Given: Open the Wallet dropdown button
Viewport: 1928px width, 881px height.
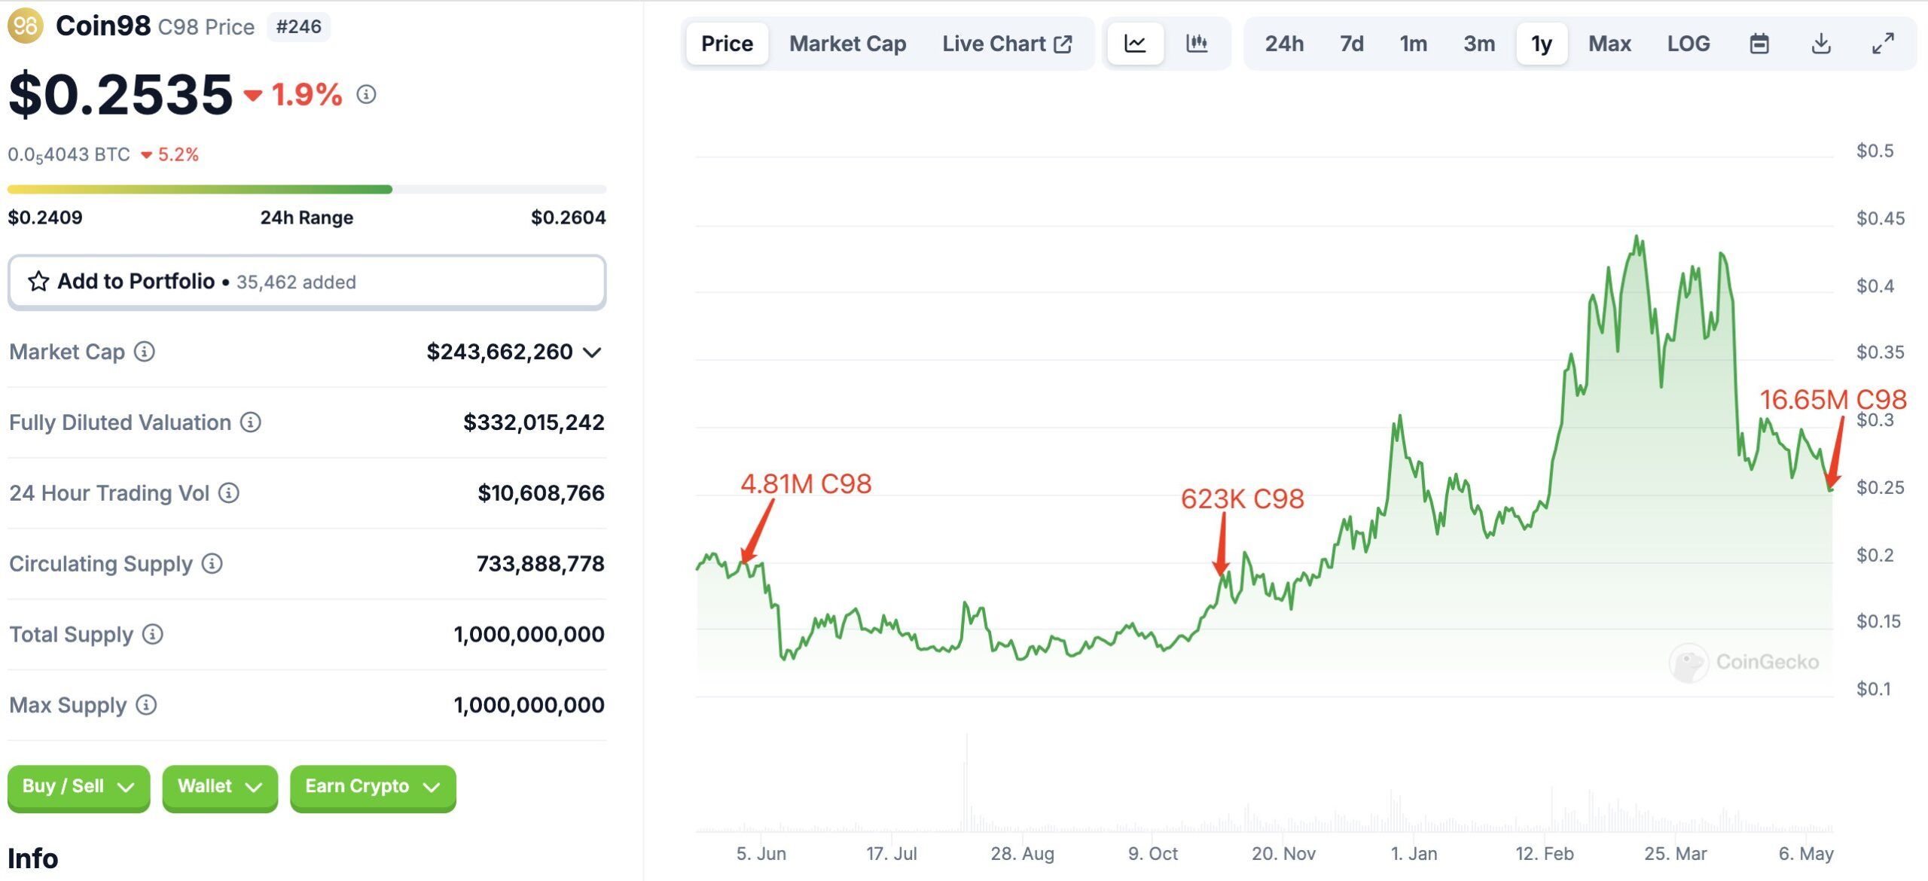Looking at the screenshot, I should pyautogui.click(x=219, y=787).
